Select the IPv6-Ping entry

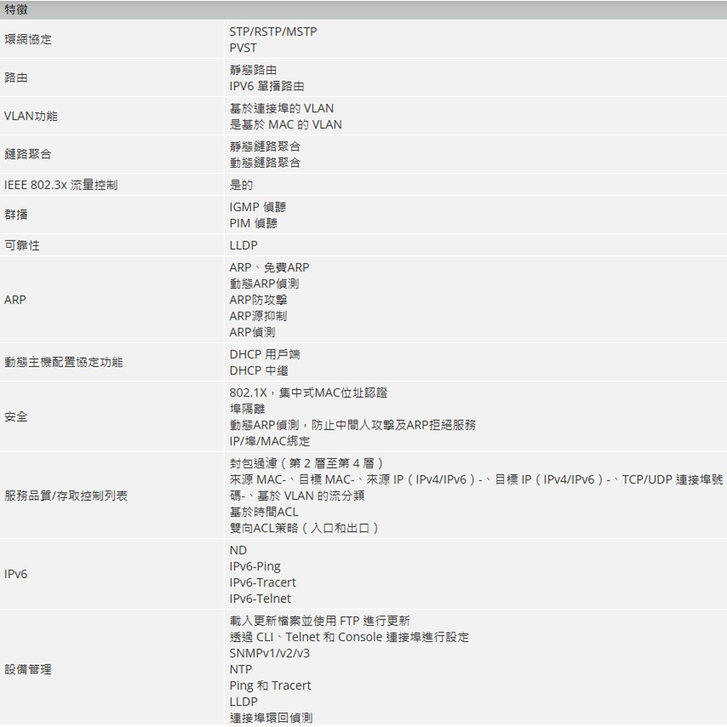[254, 566]
